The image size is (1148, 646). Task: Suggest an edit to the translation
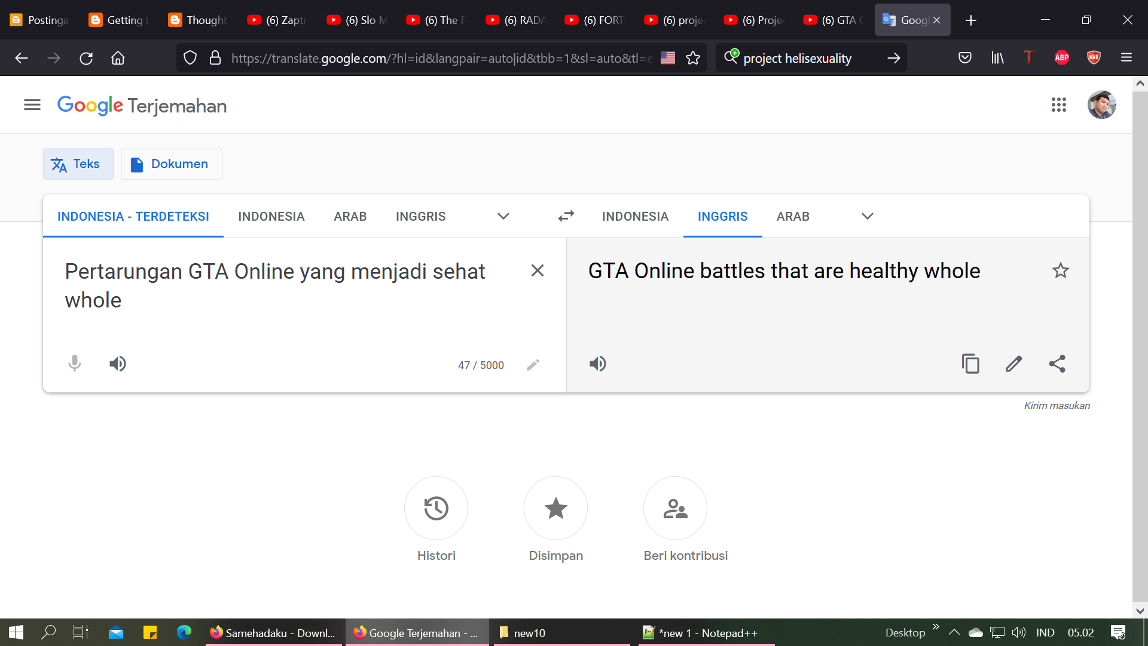tap(1013, 364)
